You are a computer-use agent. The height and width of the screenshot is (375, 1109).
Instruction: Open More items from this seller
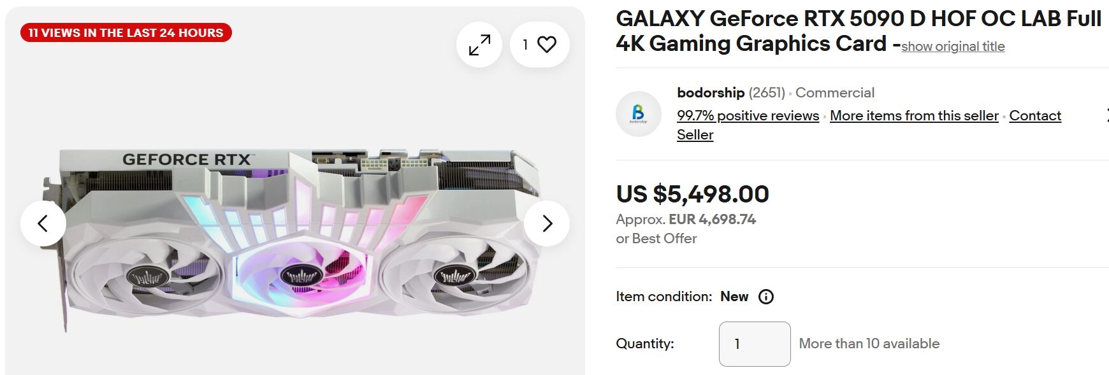coord(914,116)
